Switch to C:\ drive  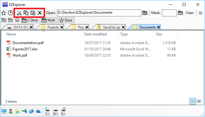pos(48,112)
